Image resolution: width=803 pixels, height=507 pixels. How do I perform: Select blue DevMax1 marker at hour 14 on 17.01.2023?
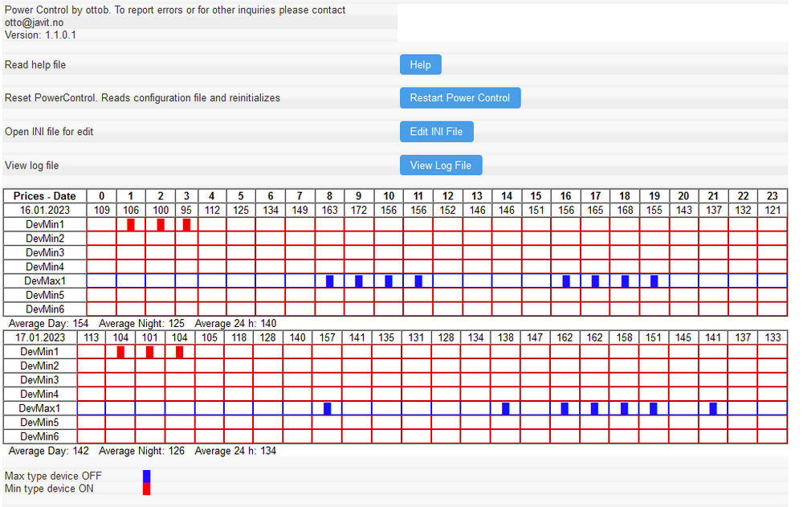coord(506,408)
